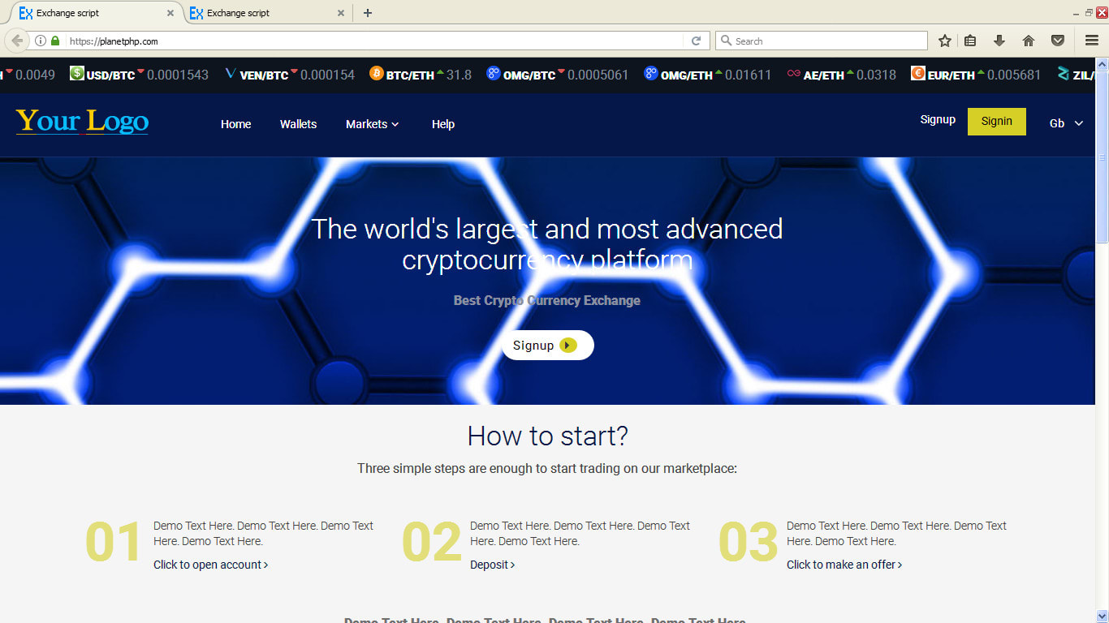Viewport: 1109px width, 623px height.
Task: Click the 'Three simple steps' description line
Action: coord(547,468)
